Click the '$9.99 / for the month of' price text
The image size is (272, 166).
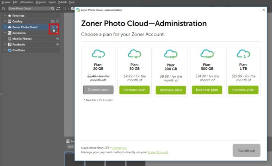(171, 78)
